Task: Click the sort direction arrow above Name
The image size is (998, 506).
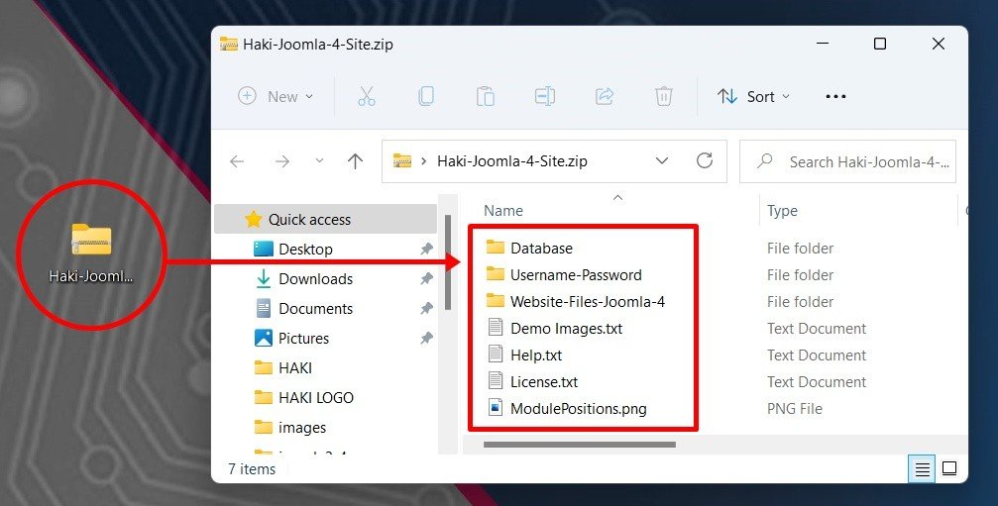Action: tap(617, 198)
